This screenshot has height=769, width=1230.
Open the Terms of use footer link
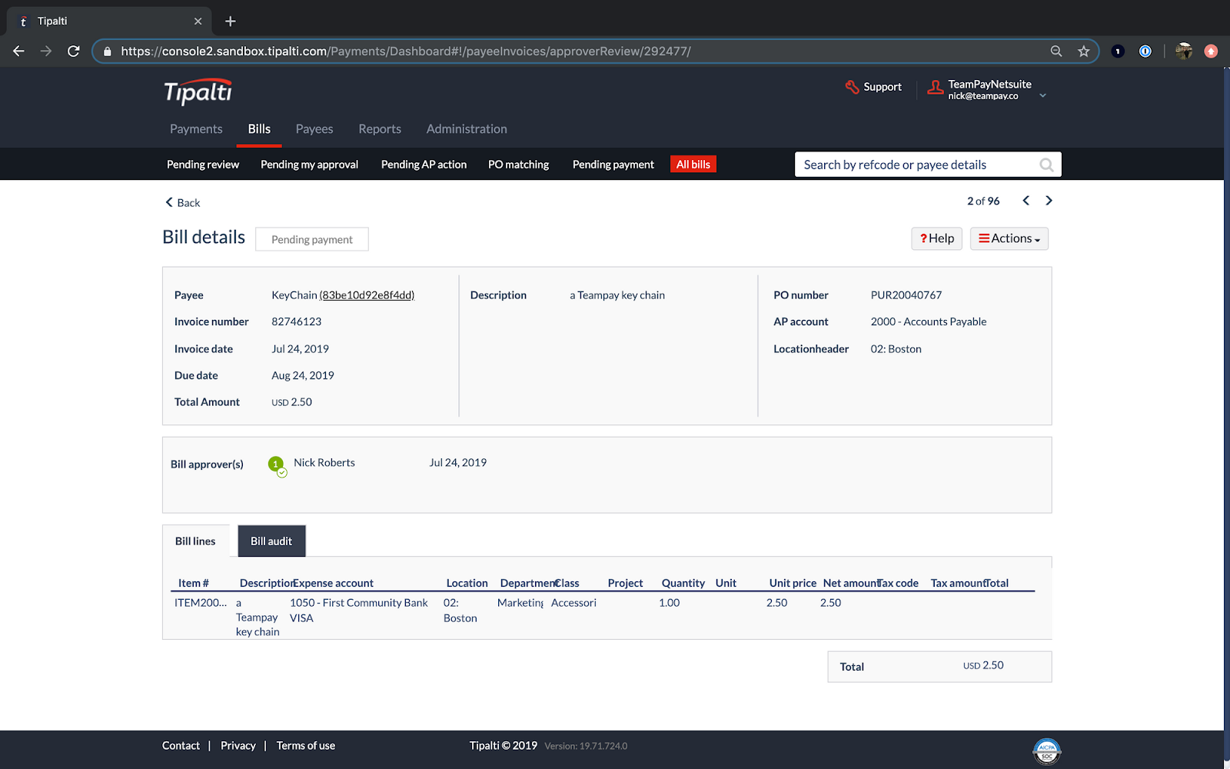click(306, 746)
